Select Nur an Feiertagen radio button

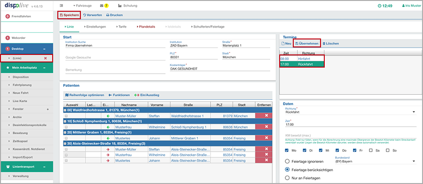[x=288, y=178]
